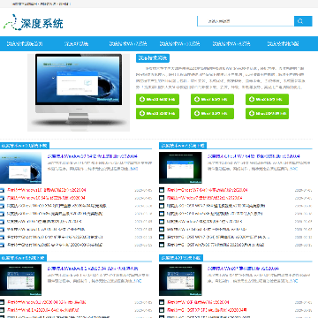Click the large monitor banner image
The height and width of the screenshot is (318, 318).
79,92
